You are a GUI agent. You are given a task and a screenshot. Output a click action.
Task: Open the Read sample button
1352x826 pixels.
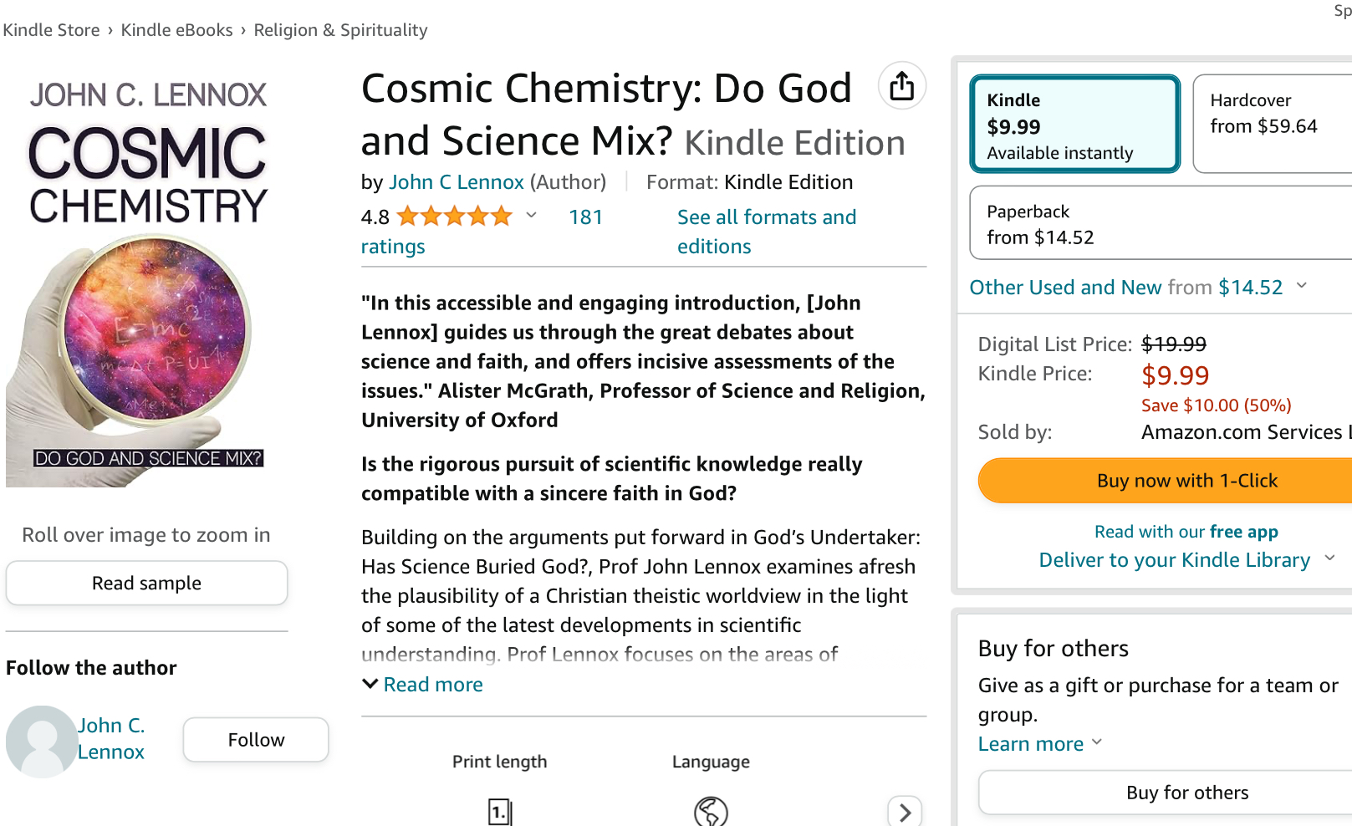click(x=146, y=583)
